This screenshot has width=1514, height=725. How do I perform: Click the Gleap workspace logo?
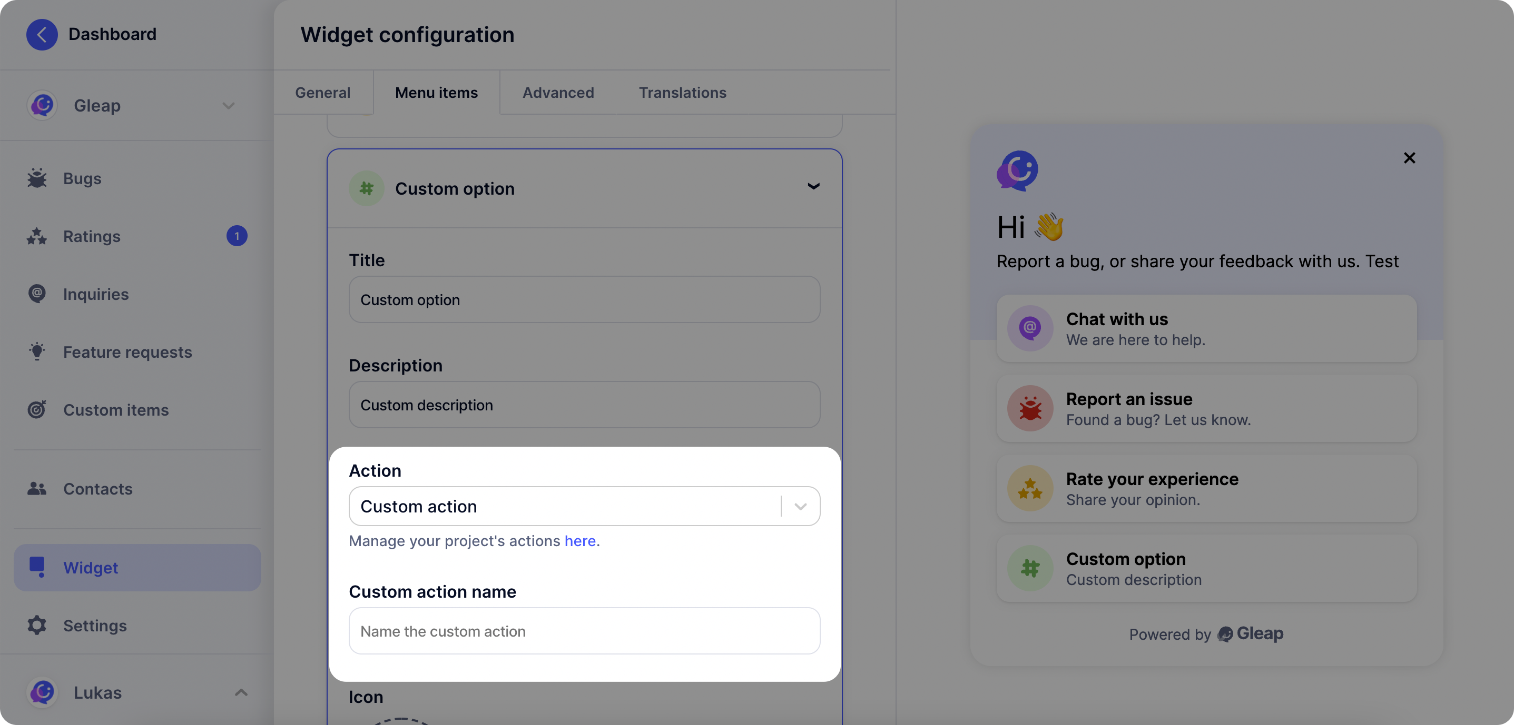pyautogui.click(x=42, y=105)
